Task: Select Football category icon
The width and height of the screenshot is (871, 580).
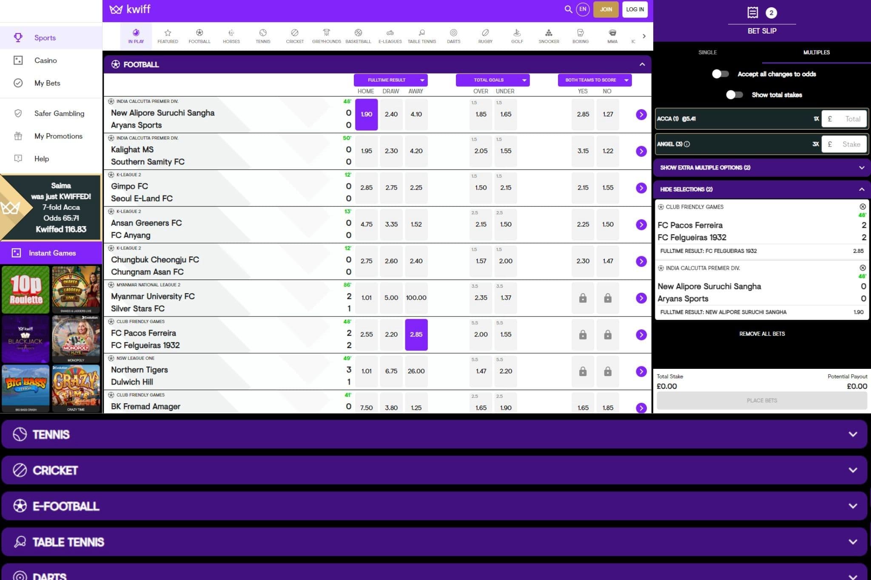Action: click(x=199, y=36)
